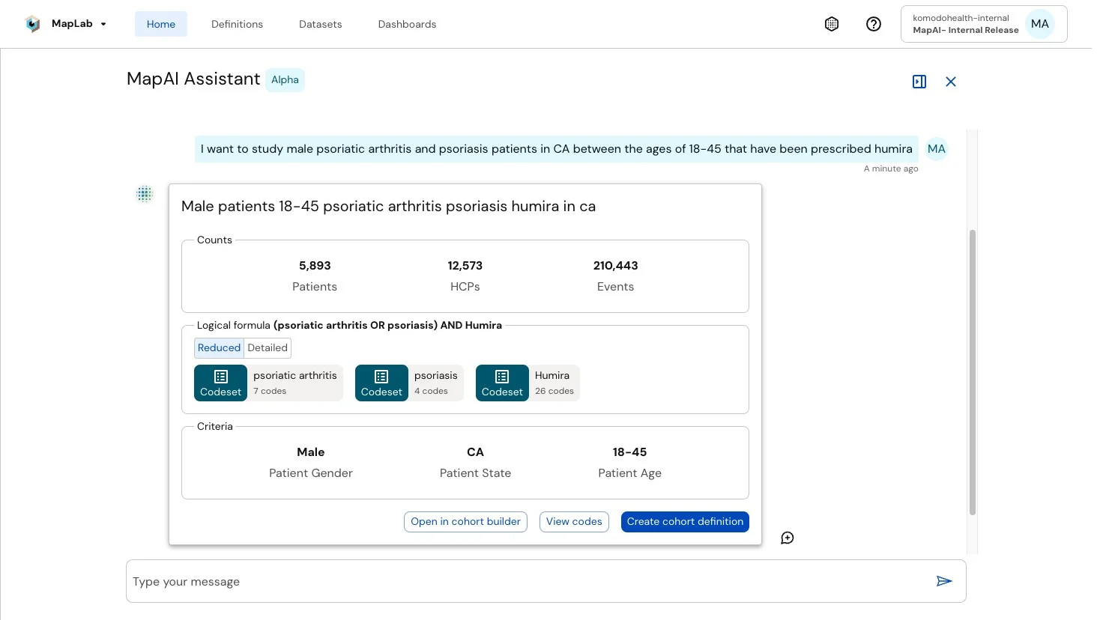Image resolution: width=1103 pixels, height=620 pixels.
Task: Collapse the assistant side panel icon
Action: 919,82
